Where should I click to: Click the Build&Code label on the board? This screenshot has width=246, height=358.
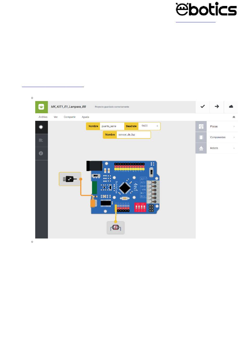116,187
